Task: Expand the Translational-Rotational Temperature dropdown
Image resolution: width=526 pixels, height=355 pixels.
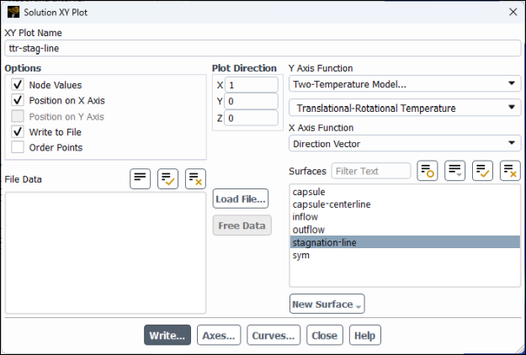Action: 404,108
